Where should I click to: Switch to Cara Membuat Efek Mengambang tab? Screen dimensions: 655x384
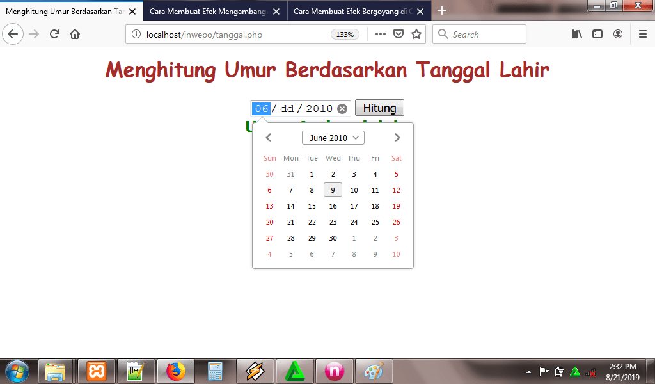tap(208, 12)
